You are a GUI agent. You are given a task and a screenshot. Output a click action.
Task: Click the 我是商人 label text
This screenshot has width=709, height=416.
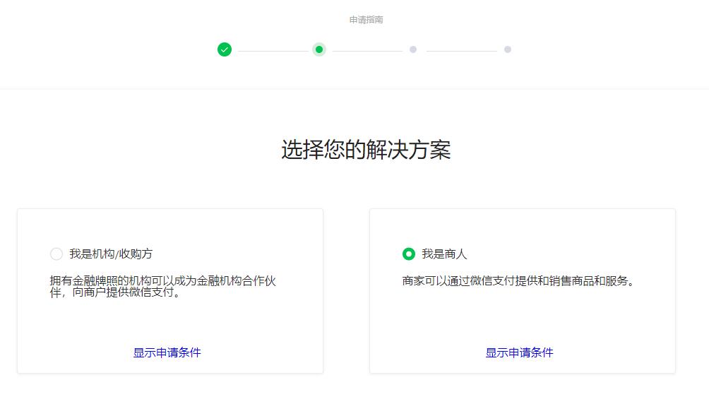point(444,254)
